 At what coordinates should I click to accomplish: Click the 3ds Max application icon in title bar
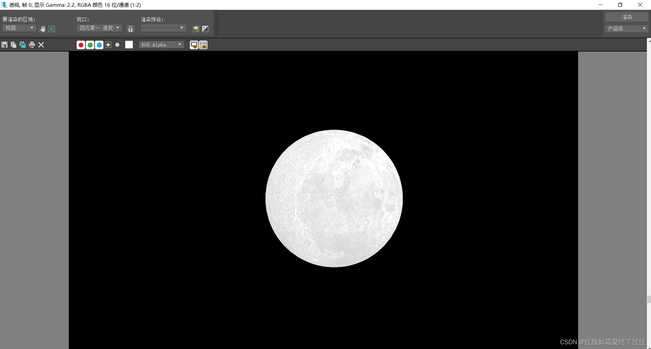pyautogui.click(x=4, y=5)
